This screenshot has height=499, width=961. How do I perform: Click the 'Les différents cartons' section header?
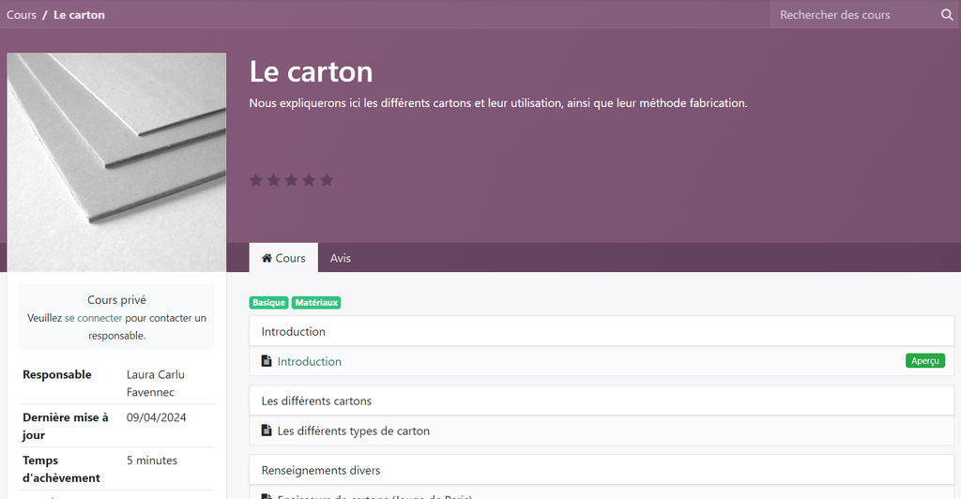(602, 401)
